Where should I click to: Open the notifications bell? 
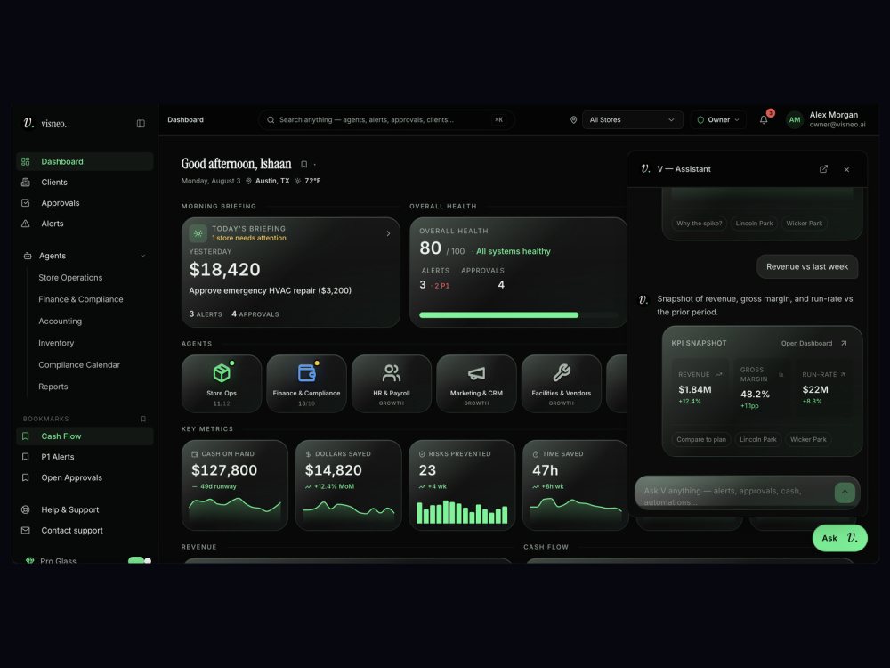764,120
